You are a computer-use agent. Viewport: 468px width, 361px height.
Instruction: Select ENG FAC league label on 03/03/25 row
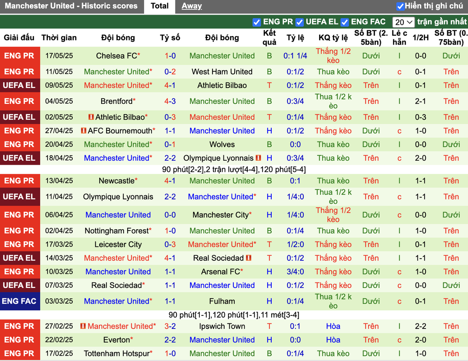[x=20, y=301]
